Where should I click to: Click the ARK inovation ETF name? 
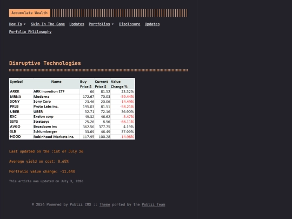click(49, 91)
